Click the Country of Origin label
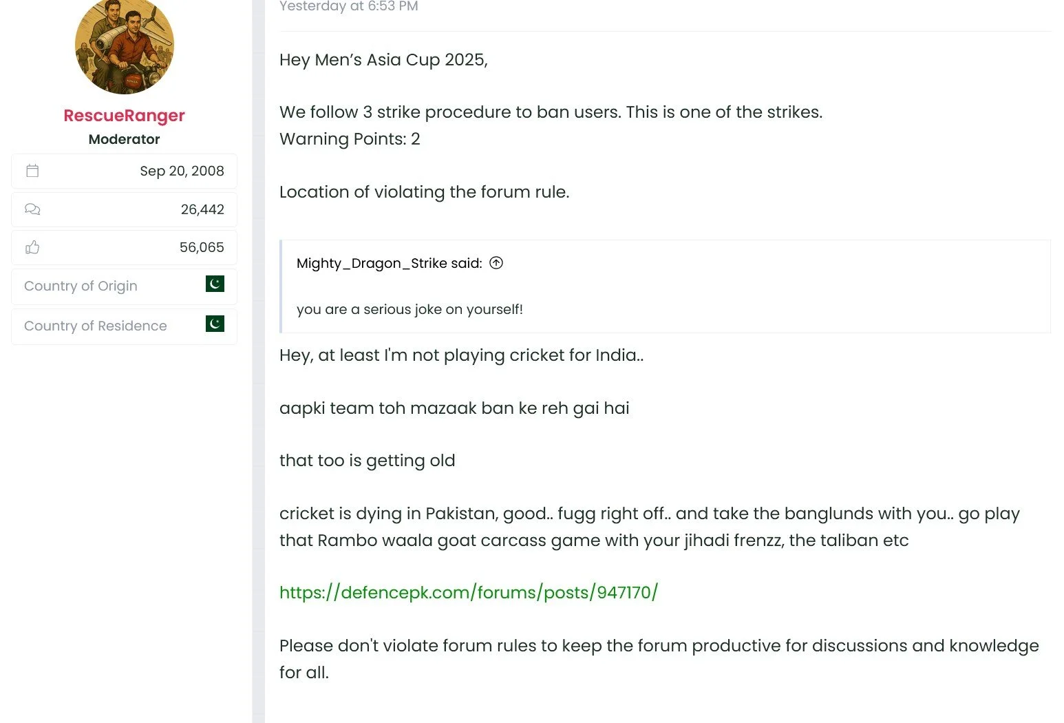 pos(81,286)
